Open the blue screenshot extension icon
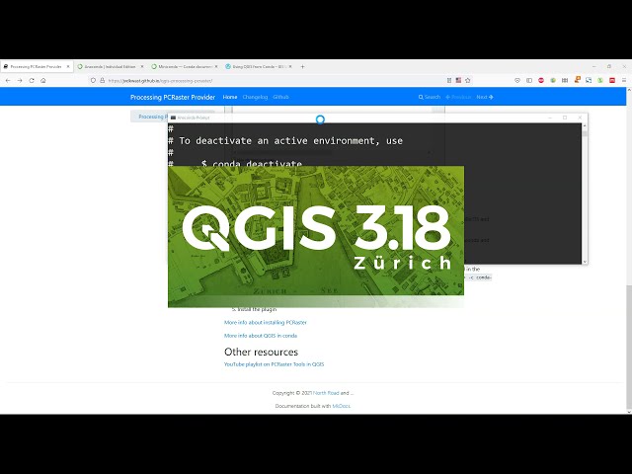The height and width of the screenshot is (474, 632). [x=589, y=80]
